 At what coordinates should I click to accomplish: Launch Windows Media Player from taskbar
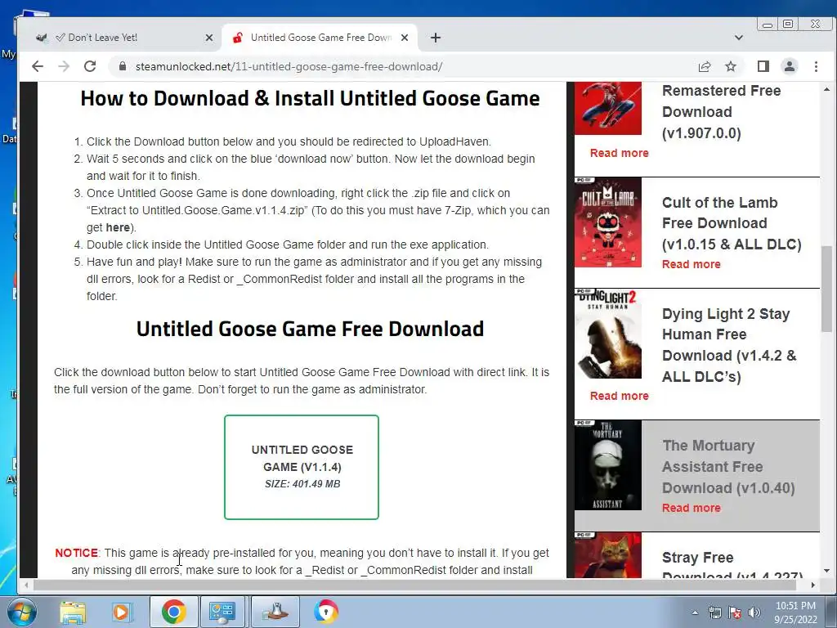click(121, 612)
